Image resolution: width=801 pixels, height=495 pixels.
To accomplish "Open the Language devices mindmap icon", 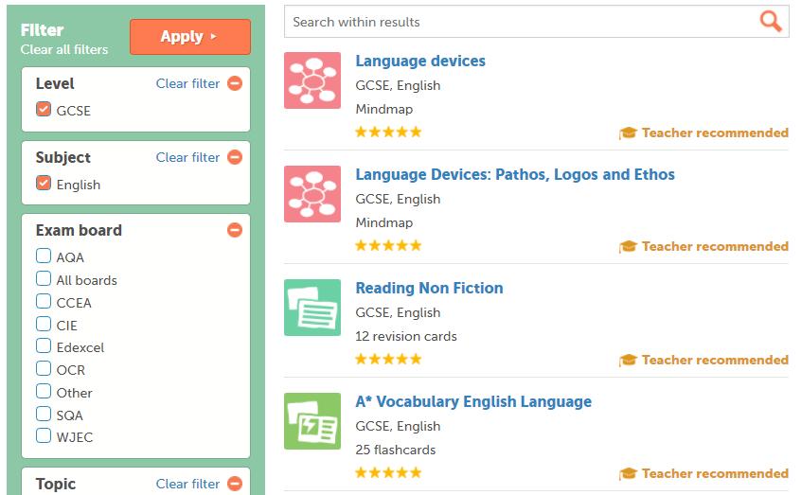I will click(312, 80).
